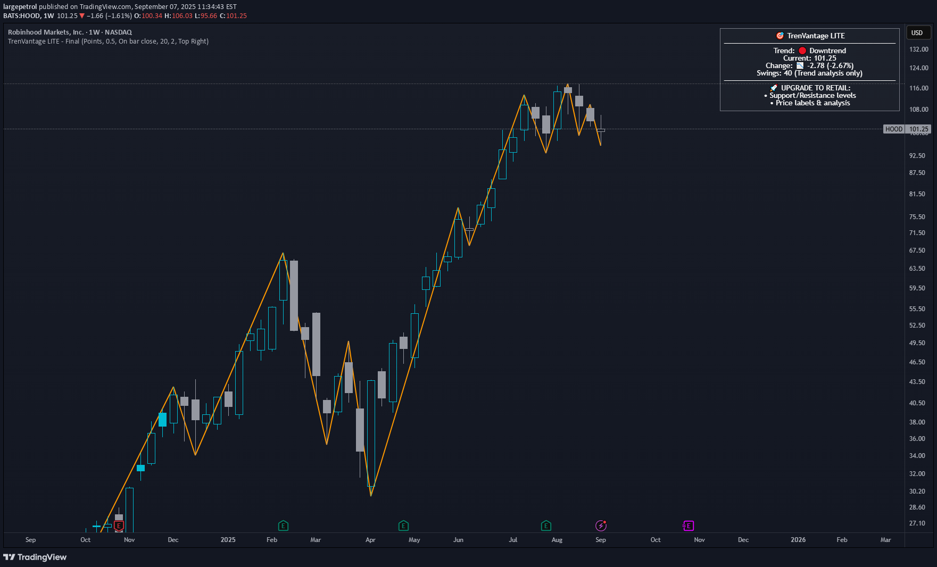Click the 'largepetrol' author name
Screen dimensions: 937x567
[20, 7]
